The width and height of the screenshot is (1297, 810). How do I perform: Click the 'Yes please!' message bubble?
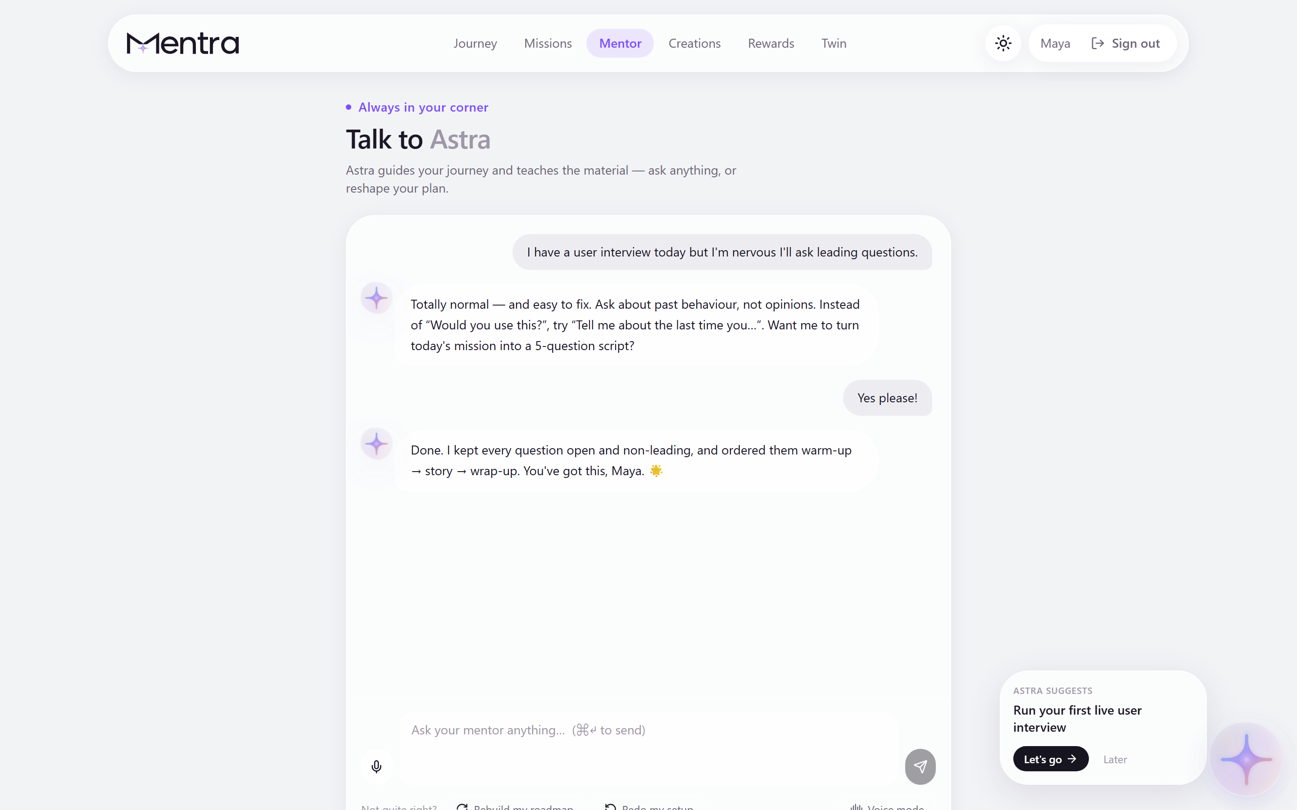(x=887, y=398)
